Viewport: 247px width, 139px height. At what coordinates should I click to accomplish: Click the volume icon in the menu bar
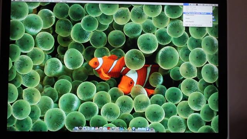203,5
